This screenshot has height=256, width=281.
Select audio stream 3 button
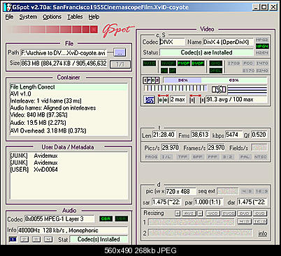pyautogui.click(x=36, y=239)
